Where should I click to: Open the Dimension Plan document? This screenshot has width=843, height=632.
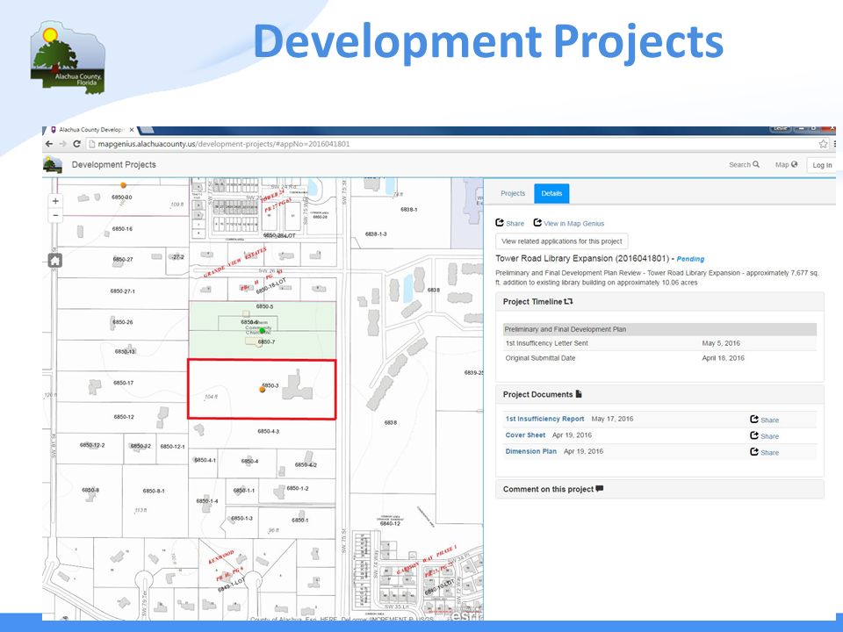pos(530,451)
